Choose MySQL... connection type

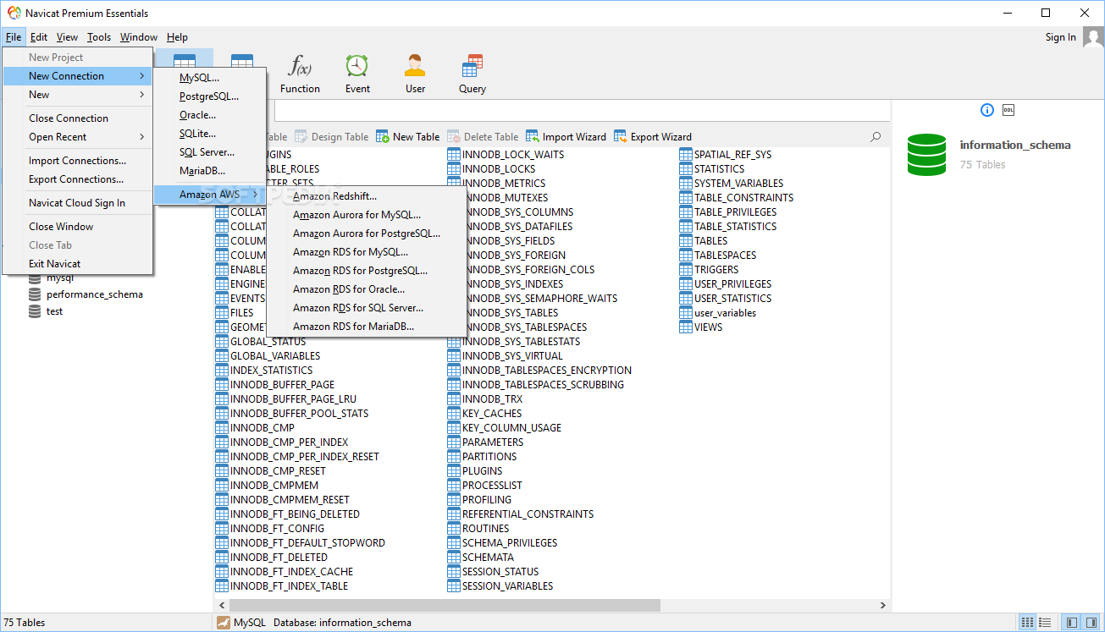click(x=209, y=78)
